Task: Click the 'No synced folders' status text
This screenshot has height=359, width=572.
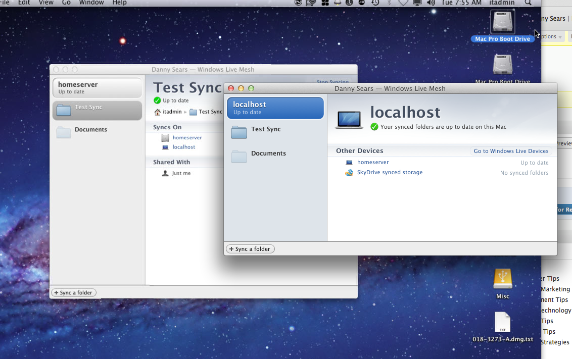Action: pos(524,173)
